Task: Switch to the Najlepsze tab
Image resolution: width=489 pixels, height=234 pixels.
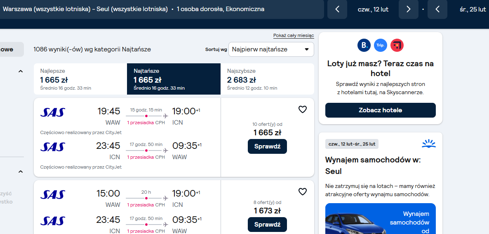Action: tap(80, 79)
